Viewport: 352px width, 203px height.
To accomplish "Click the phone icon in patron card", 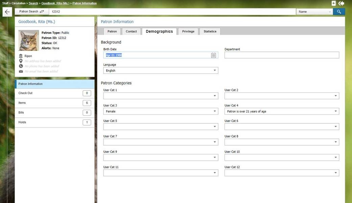I will coord(21,66).
